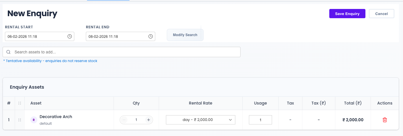Open the Rental Start clock picker icon
Screen dimensions: 403x136
click(70, 36)
